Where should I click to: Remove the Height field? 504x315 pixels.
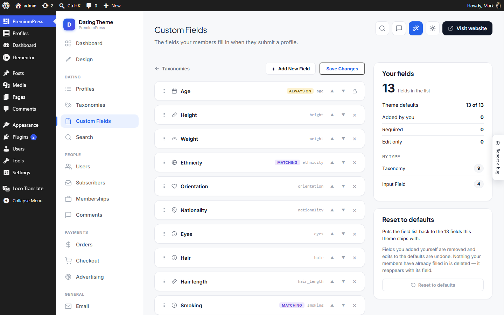355,115
